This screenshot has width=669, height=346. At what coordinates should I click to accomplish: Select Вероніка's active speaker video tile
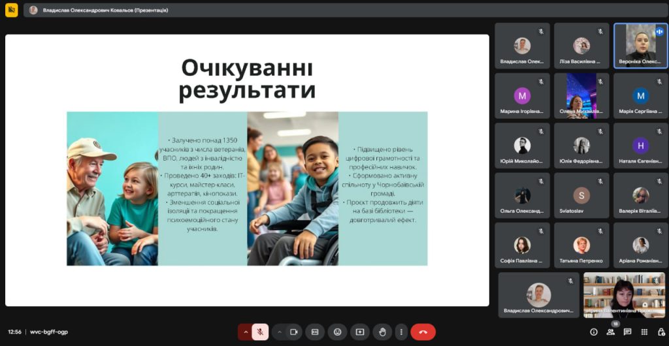click(640, 45)
